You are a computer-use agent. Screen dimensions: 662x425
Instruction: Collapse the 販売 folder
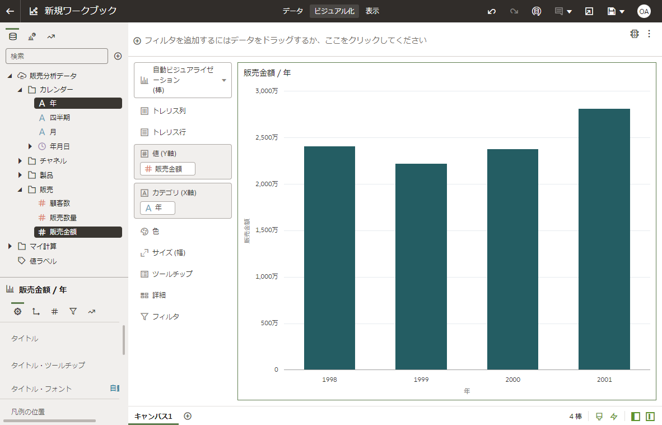[20, 190]
